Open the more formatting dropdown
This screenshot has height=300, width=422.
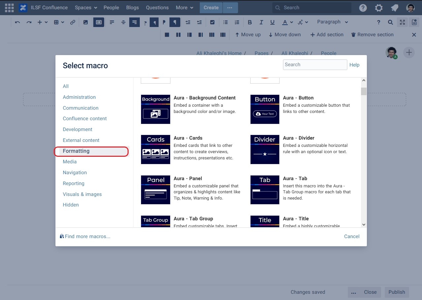click(303, 22)
